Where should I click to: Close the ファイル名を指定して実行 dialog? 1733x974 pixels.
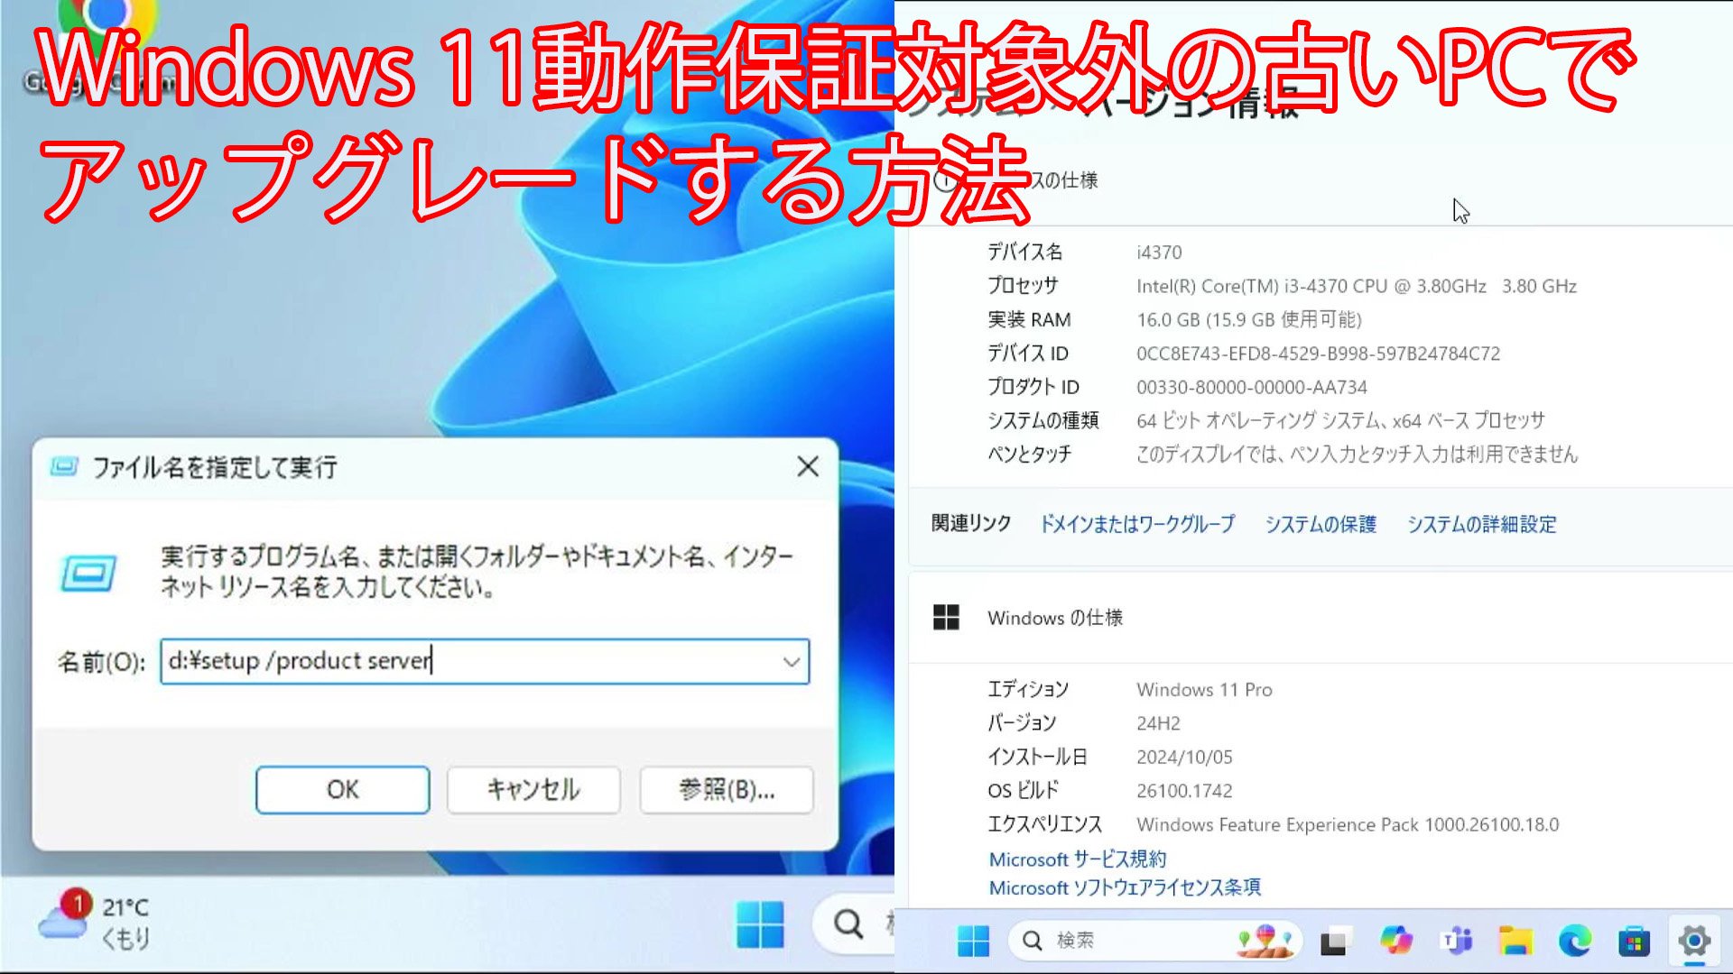tap(808, 466)
